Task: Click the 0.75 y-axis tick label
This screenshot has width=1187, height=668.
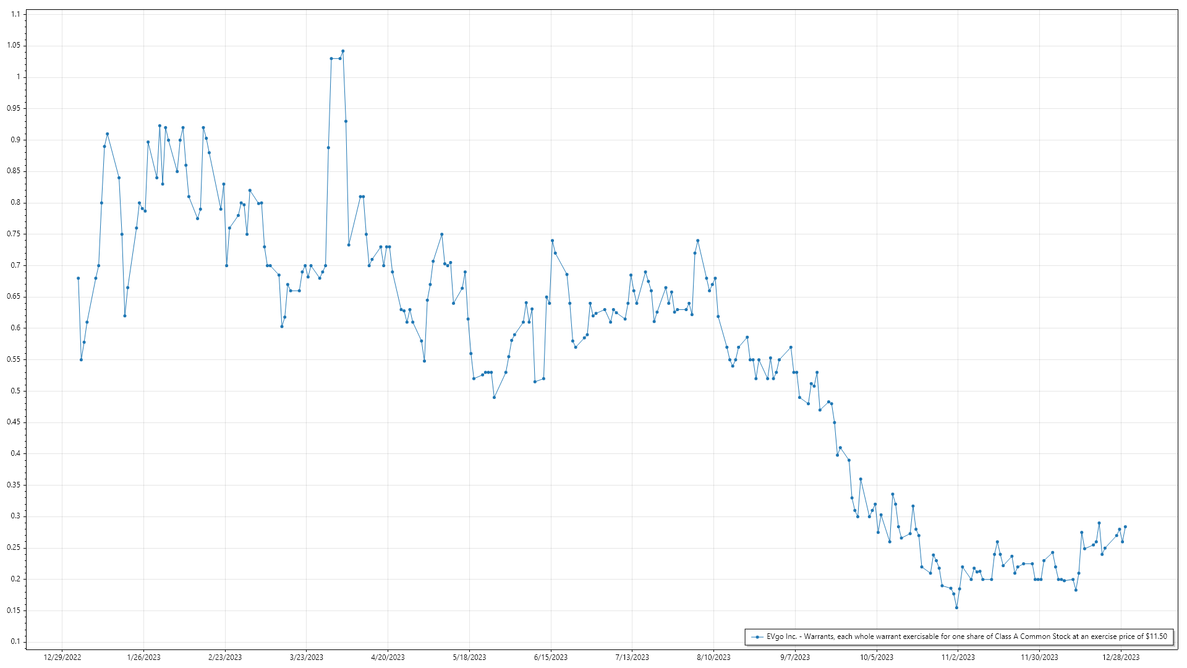Action: tap(14, 234)
